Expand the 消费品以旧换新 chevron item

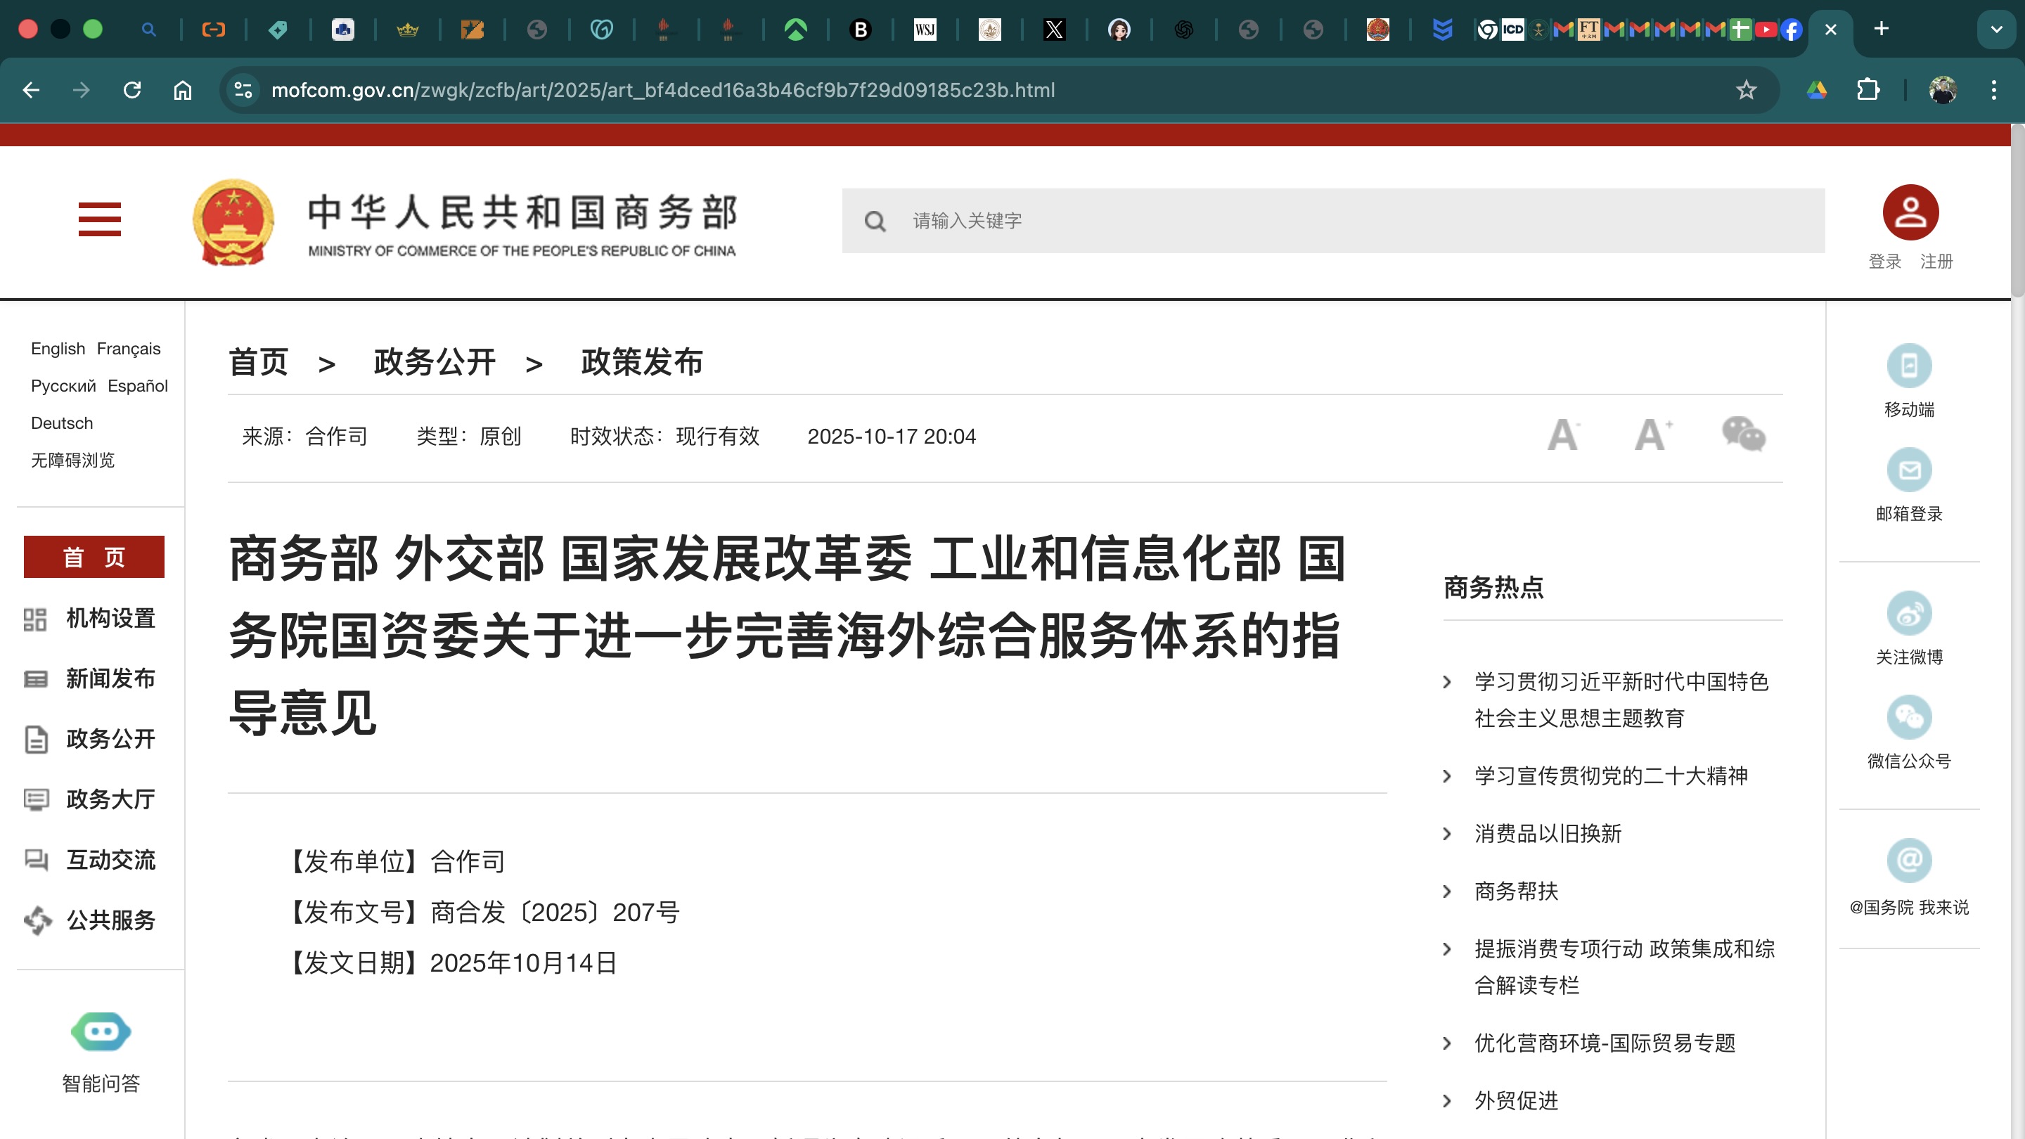click(1446, 833)
